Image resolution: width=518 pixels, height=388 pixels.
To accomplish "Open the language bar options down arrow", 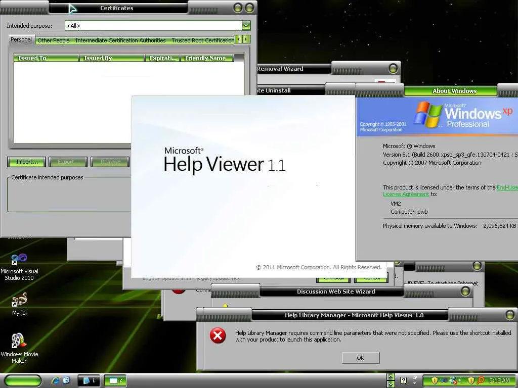I will [x=415, y=384].
